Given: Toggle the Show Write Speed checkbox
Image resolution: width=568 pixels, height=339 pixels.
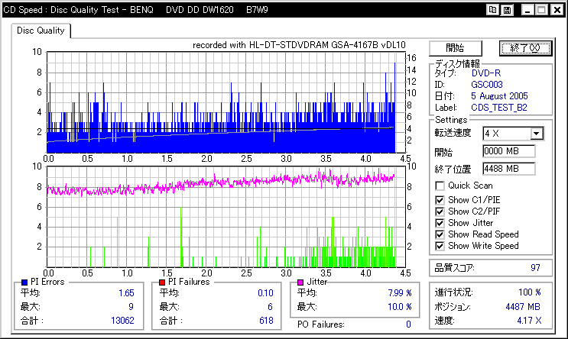Looking at the screenshot, I should (440, 246).
